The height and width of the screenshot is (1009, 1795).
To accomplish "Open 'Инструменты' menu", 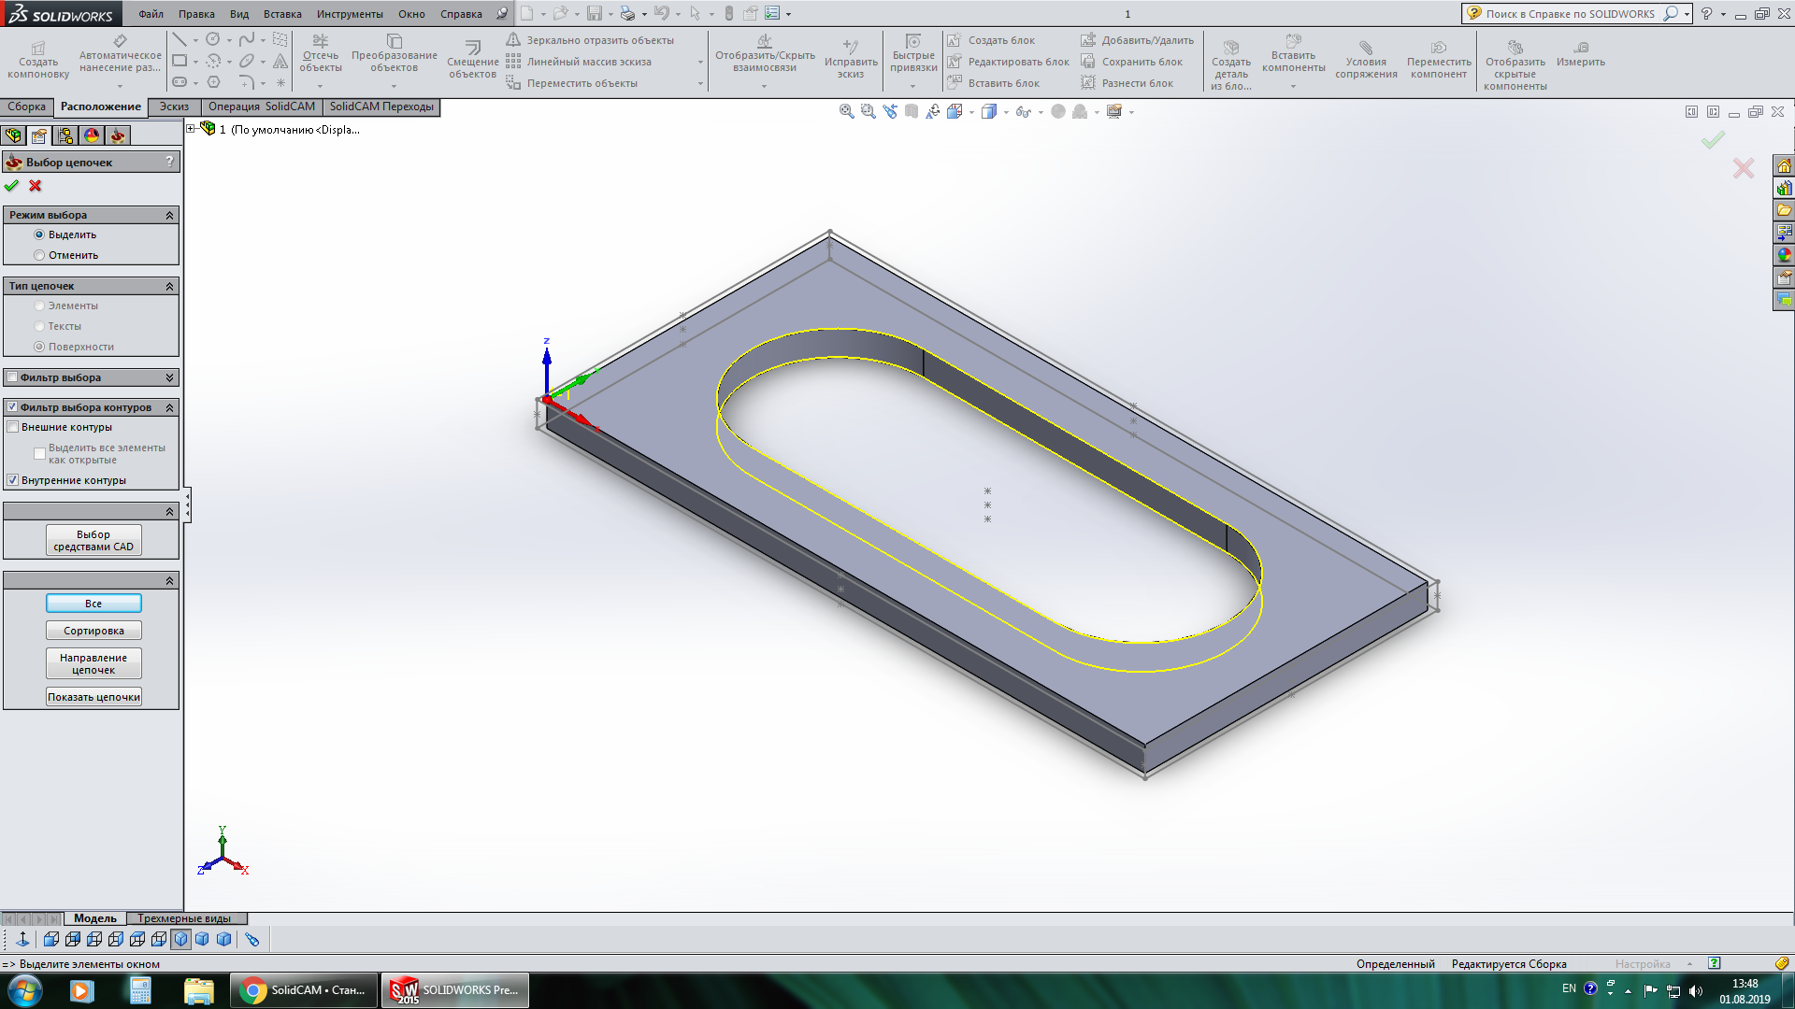I will 349,14.
